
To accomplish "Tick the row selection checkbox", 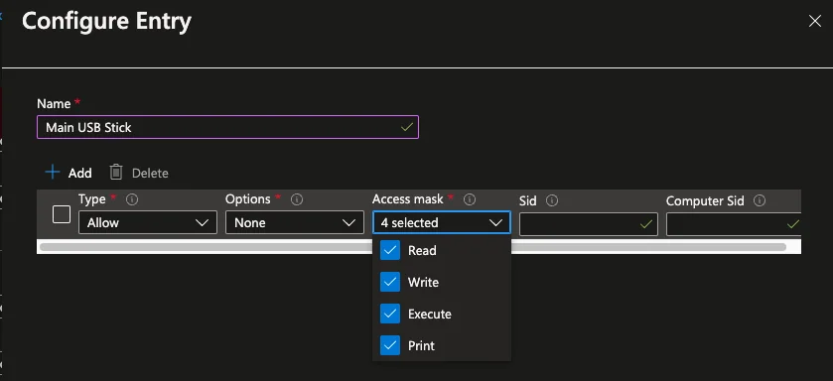I will pyautogui.click(x=62, y=215).
